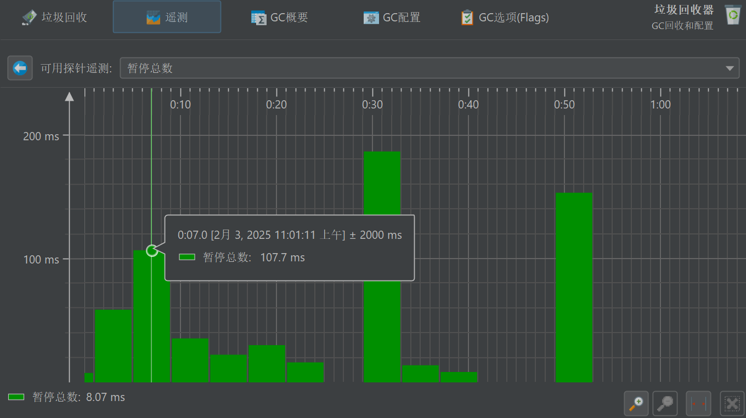This screenshot has width=746, height=418.
Task: Click the legend text 暂停总数: 8.07 ms
Action: (x=78, y=397)
